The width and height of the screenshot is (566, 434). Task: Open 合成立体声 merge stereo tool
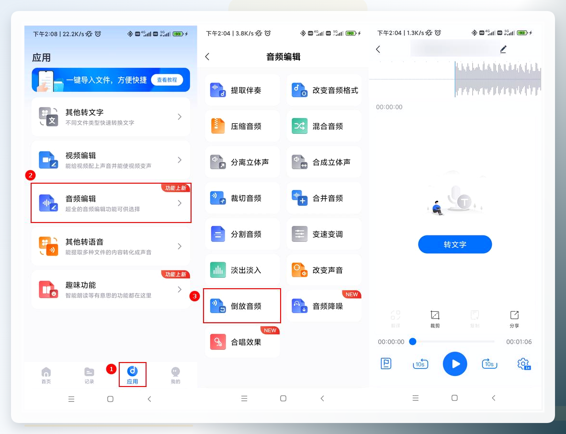coord(324,162)
